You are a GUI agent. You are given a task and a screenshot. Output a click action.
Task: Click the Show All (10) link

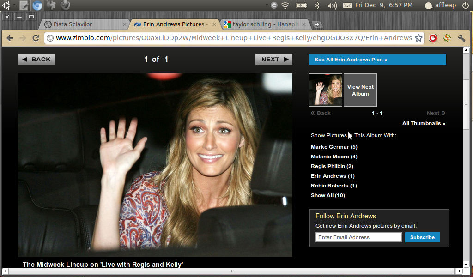[328, 195]
